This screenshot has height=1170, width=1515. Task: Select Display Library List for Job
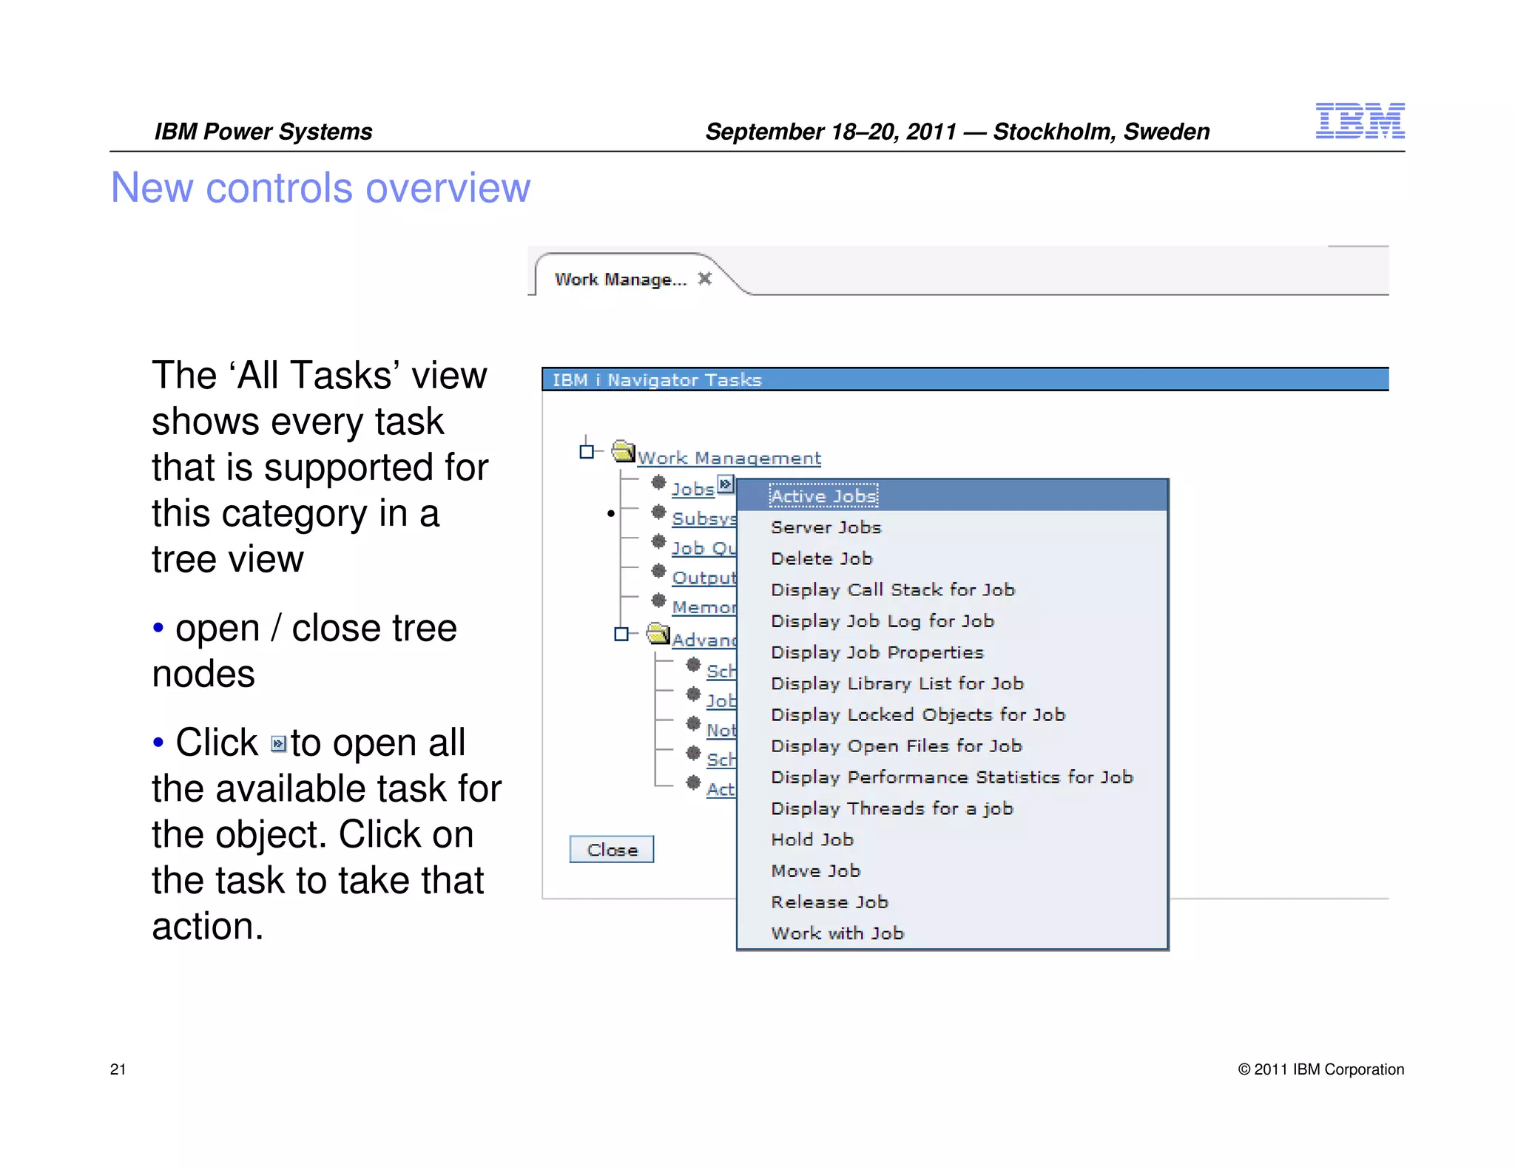click(952, 683)
